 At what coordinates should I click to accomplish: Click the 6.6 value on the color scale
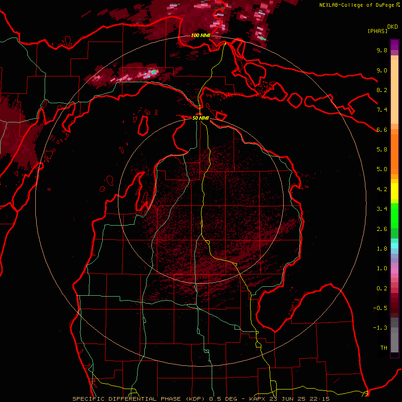[382, 130]
